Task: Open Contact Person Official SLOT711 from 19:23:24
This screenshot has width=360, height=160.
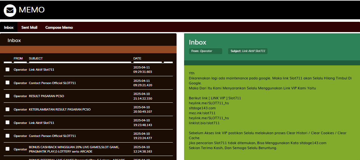Action: 52,136
